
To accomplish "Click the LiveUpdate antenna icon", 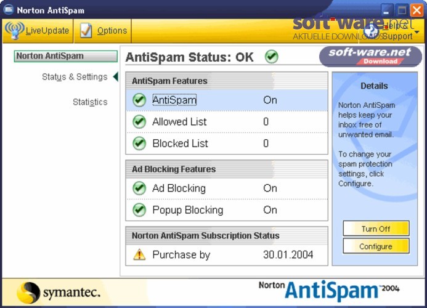I will (14, 31).
